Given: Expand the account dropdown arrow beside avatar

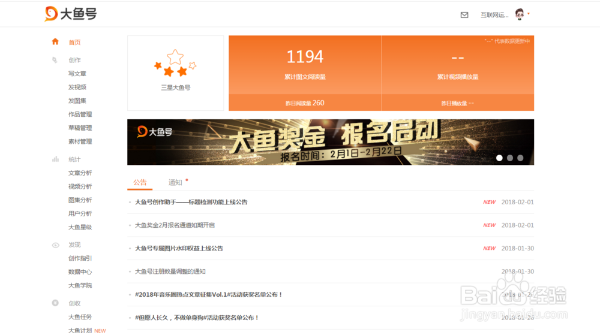Looking at the screenshot, I should click(x=529, y=14).
